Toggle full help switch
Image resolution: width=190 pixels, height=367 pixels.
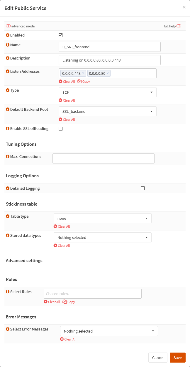coord(179,26)
